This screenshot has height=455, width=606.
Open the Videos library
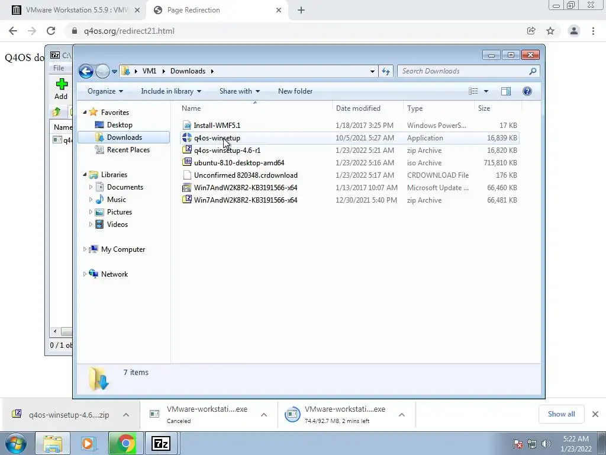pyautogui.click(x=117, y=225)
